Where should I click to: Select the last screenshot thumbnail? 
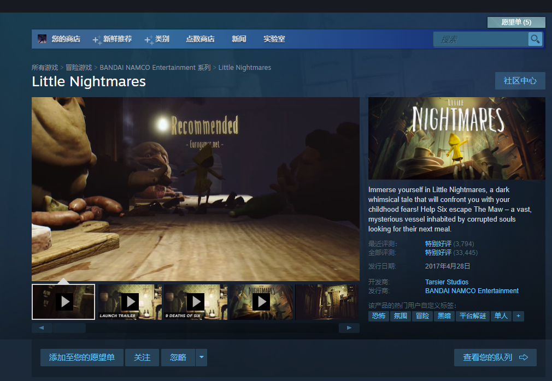coord(327,302)
